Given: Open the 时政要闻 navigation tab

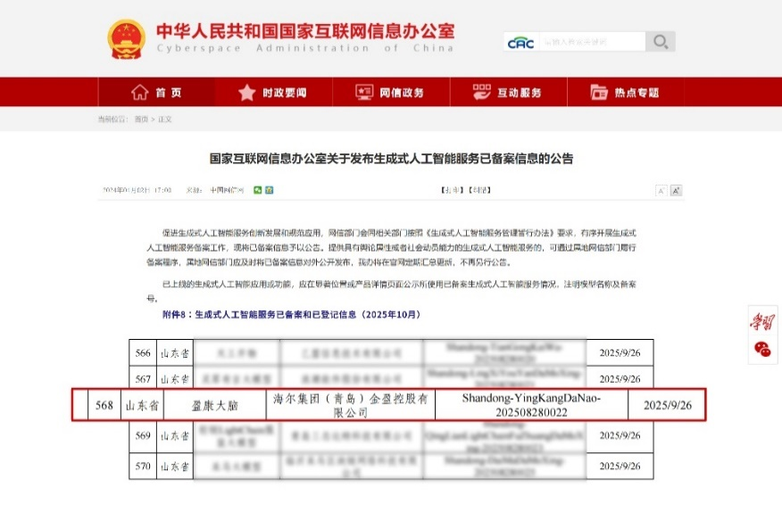Looking at the screenshot, I should [273, 93].
